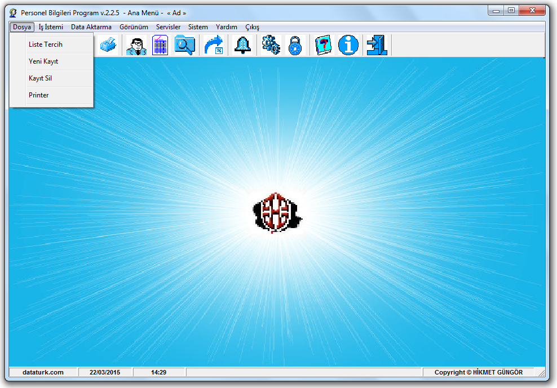
Task: Click the time 14:29 in status bar
Action: coord(159,372)
